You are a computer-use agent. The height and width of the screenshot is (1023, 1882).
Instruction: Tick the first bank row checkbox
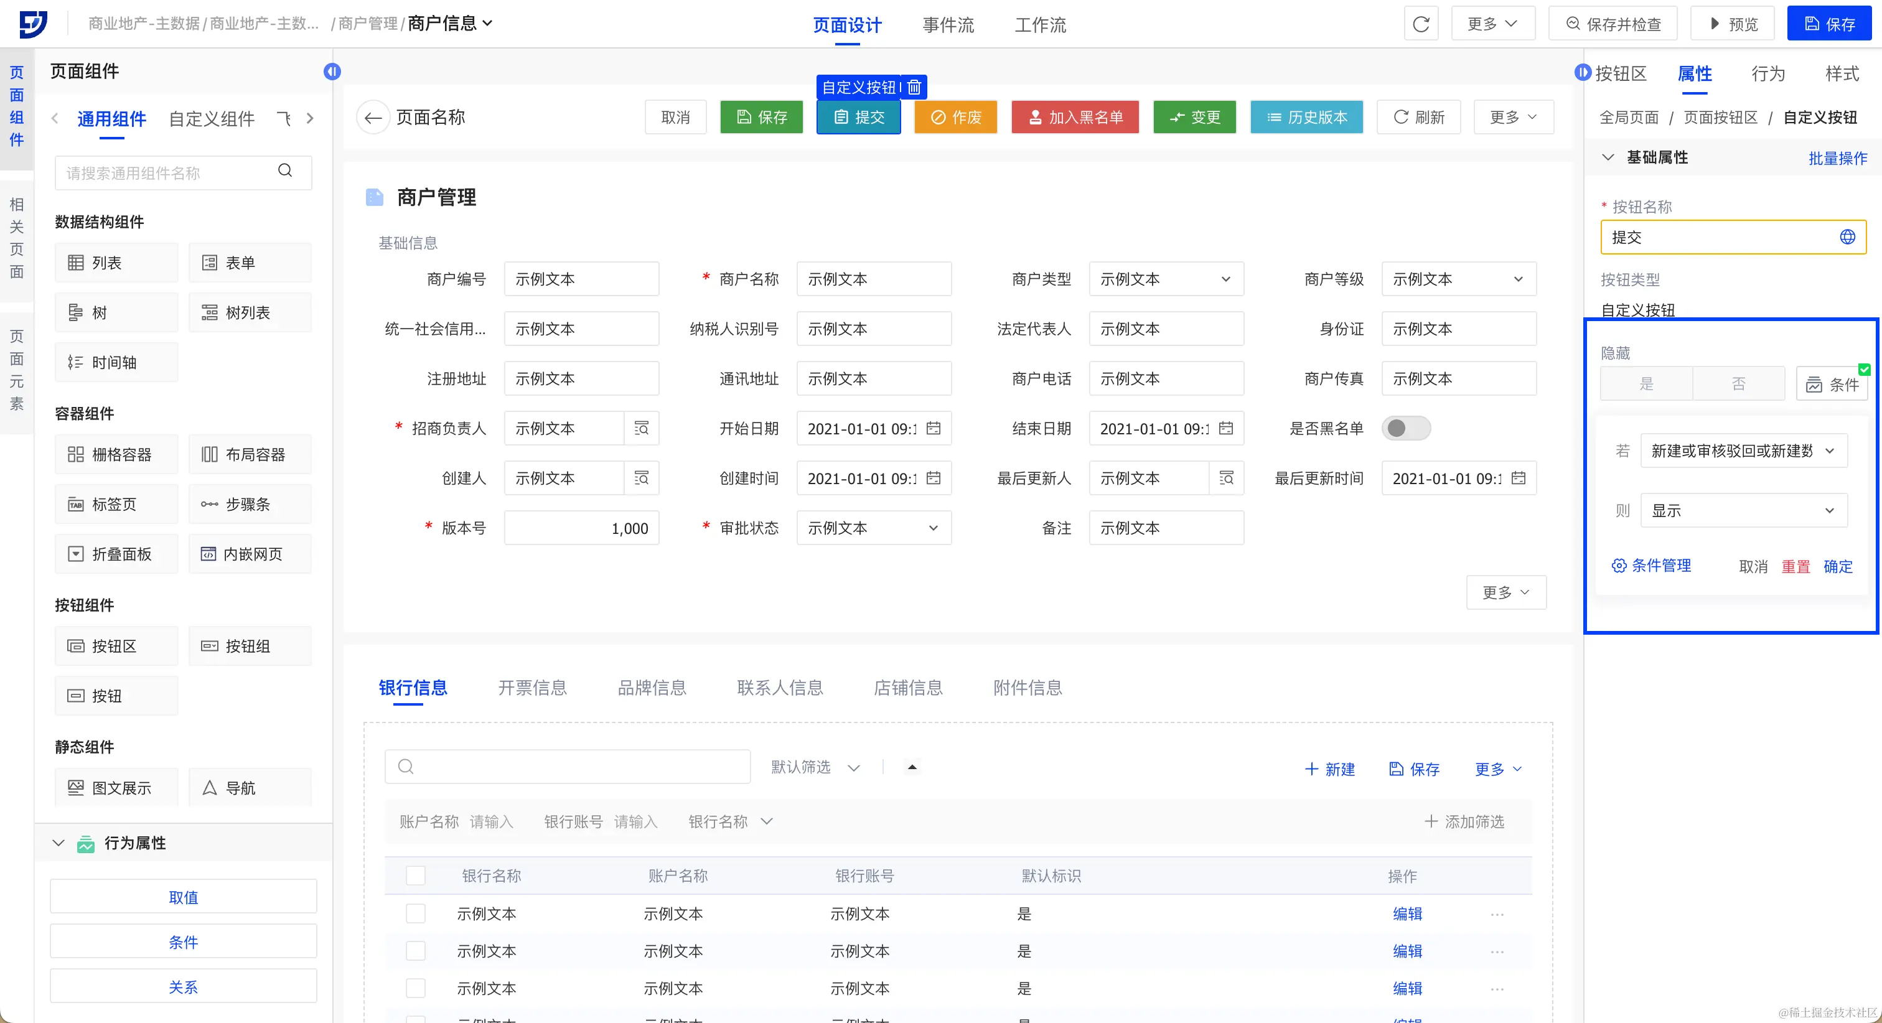(x=416, y=913)
